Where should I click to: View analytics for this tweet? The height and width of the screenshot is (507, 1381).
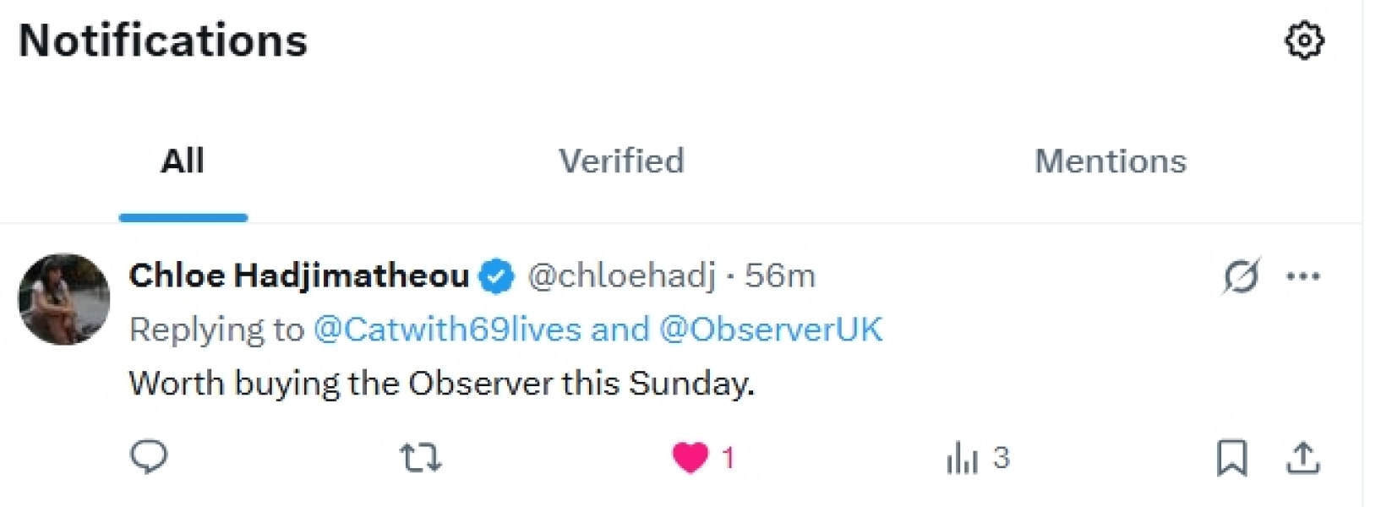(x=962, y=458)
